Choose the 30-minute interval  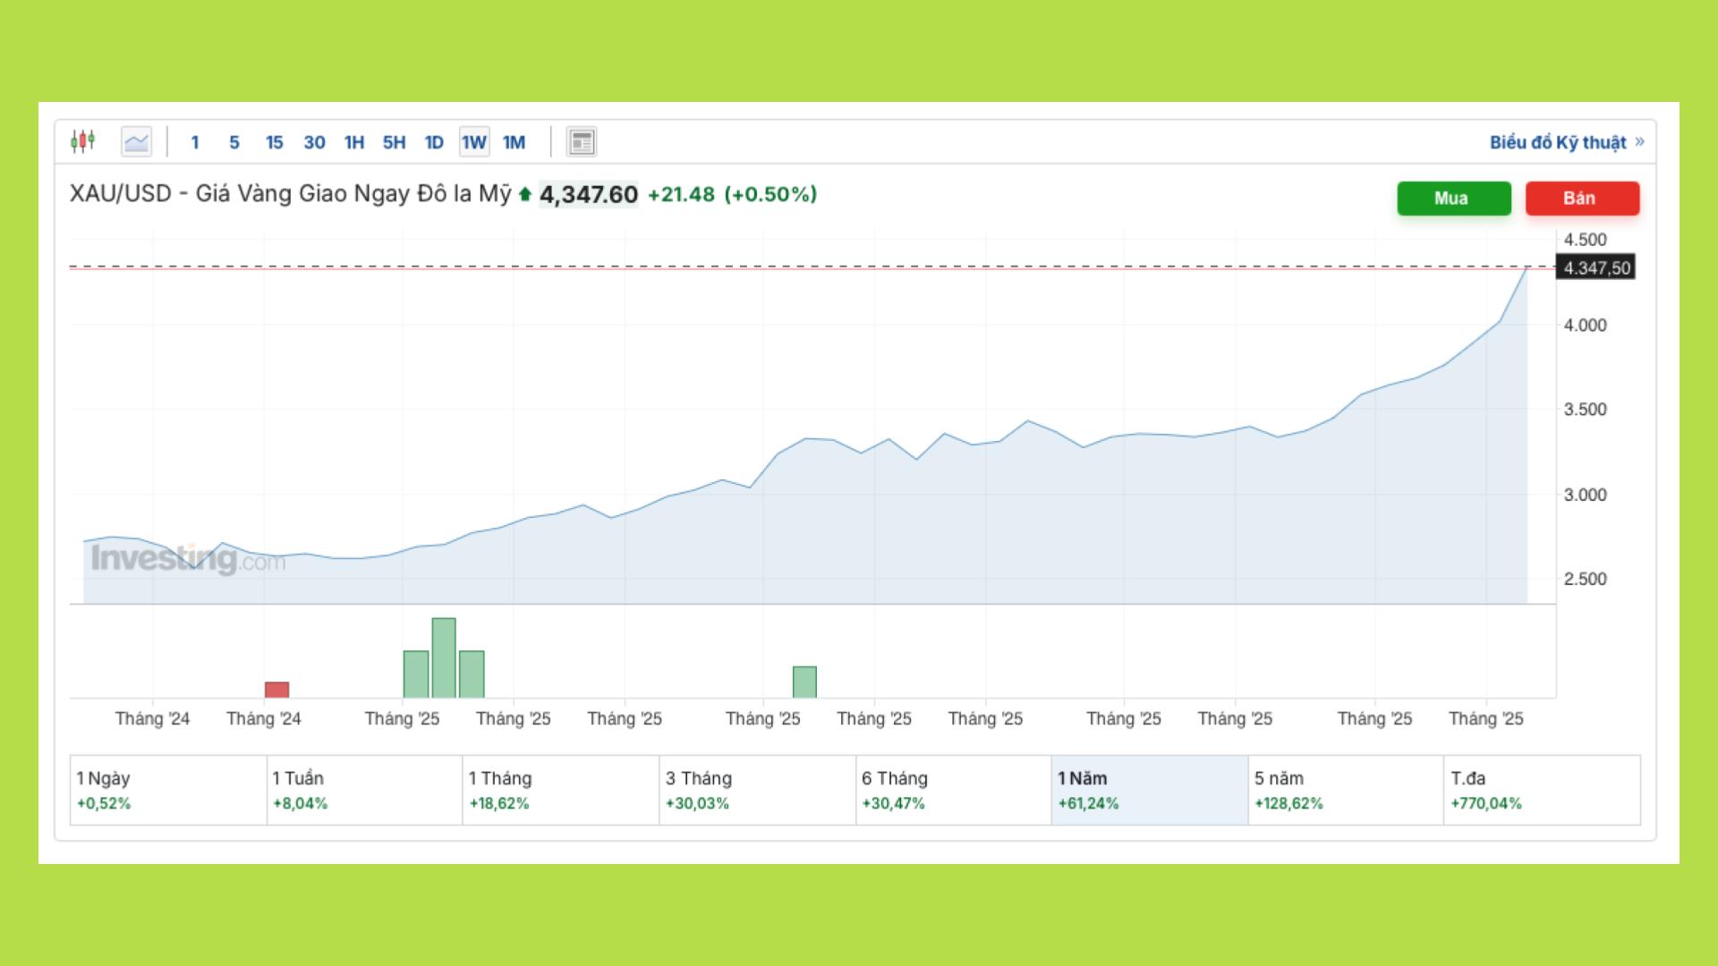[x=314, y=142]
